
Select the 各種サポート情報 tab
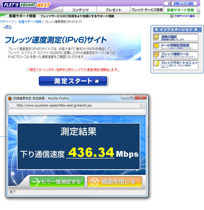click(x=180, y=10)
